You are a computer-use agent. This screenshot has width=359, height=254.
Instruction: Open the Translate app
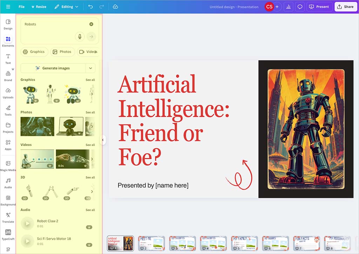[8, 218]
